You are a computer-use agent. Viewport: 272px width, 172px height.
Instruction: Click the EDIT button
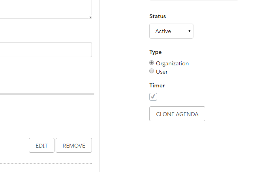41,145
